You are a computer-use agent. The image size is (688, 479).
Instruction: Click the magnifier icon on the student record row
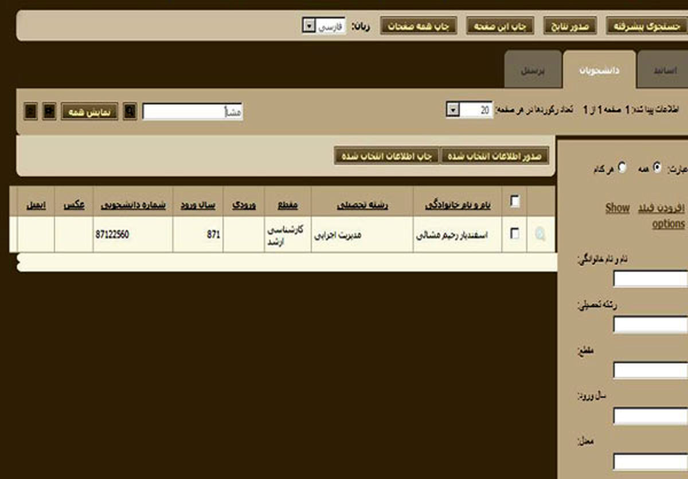point(540,234)
